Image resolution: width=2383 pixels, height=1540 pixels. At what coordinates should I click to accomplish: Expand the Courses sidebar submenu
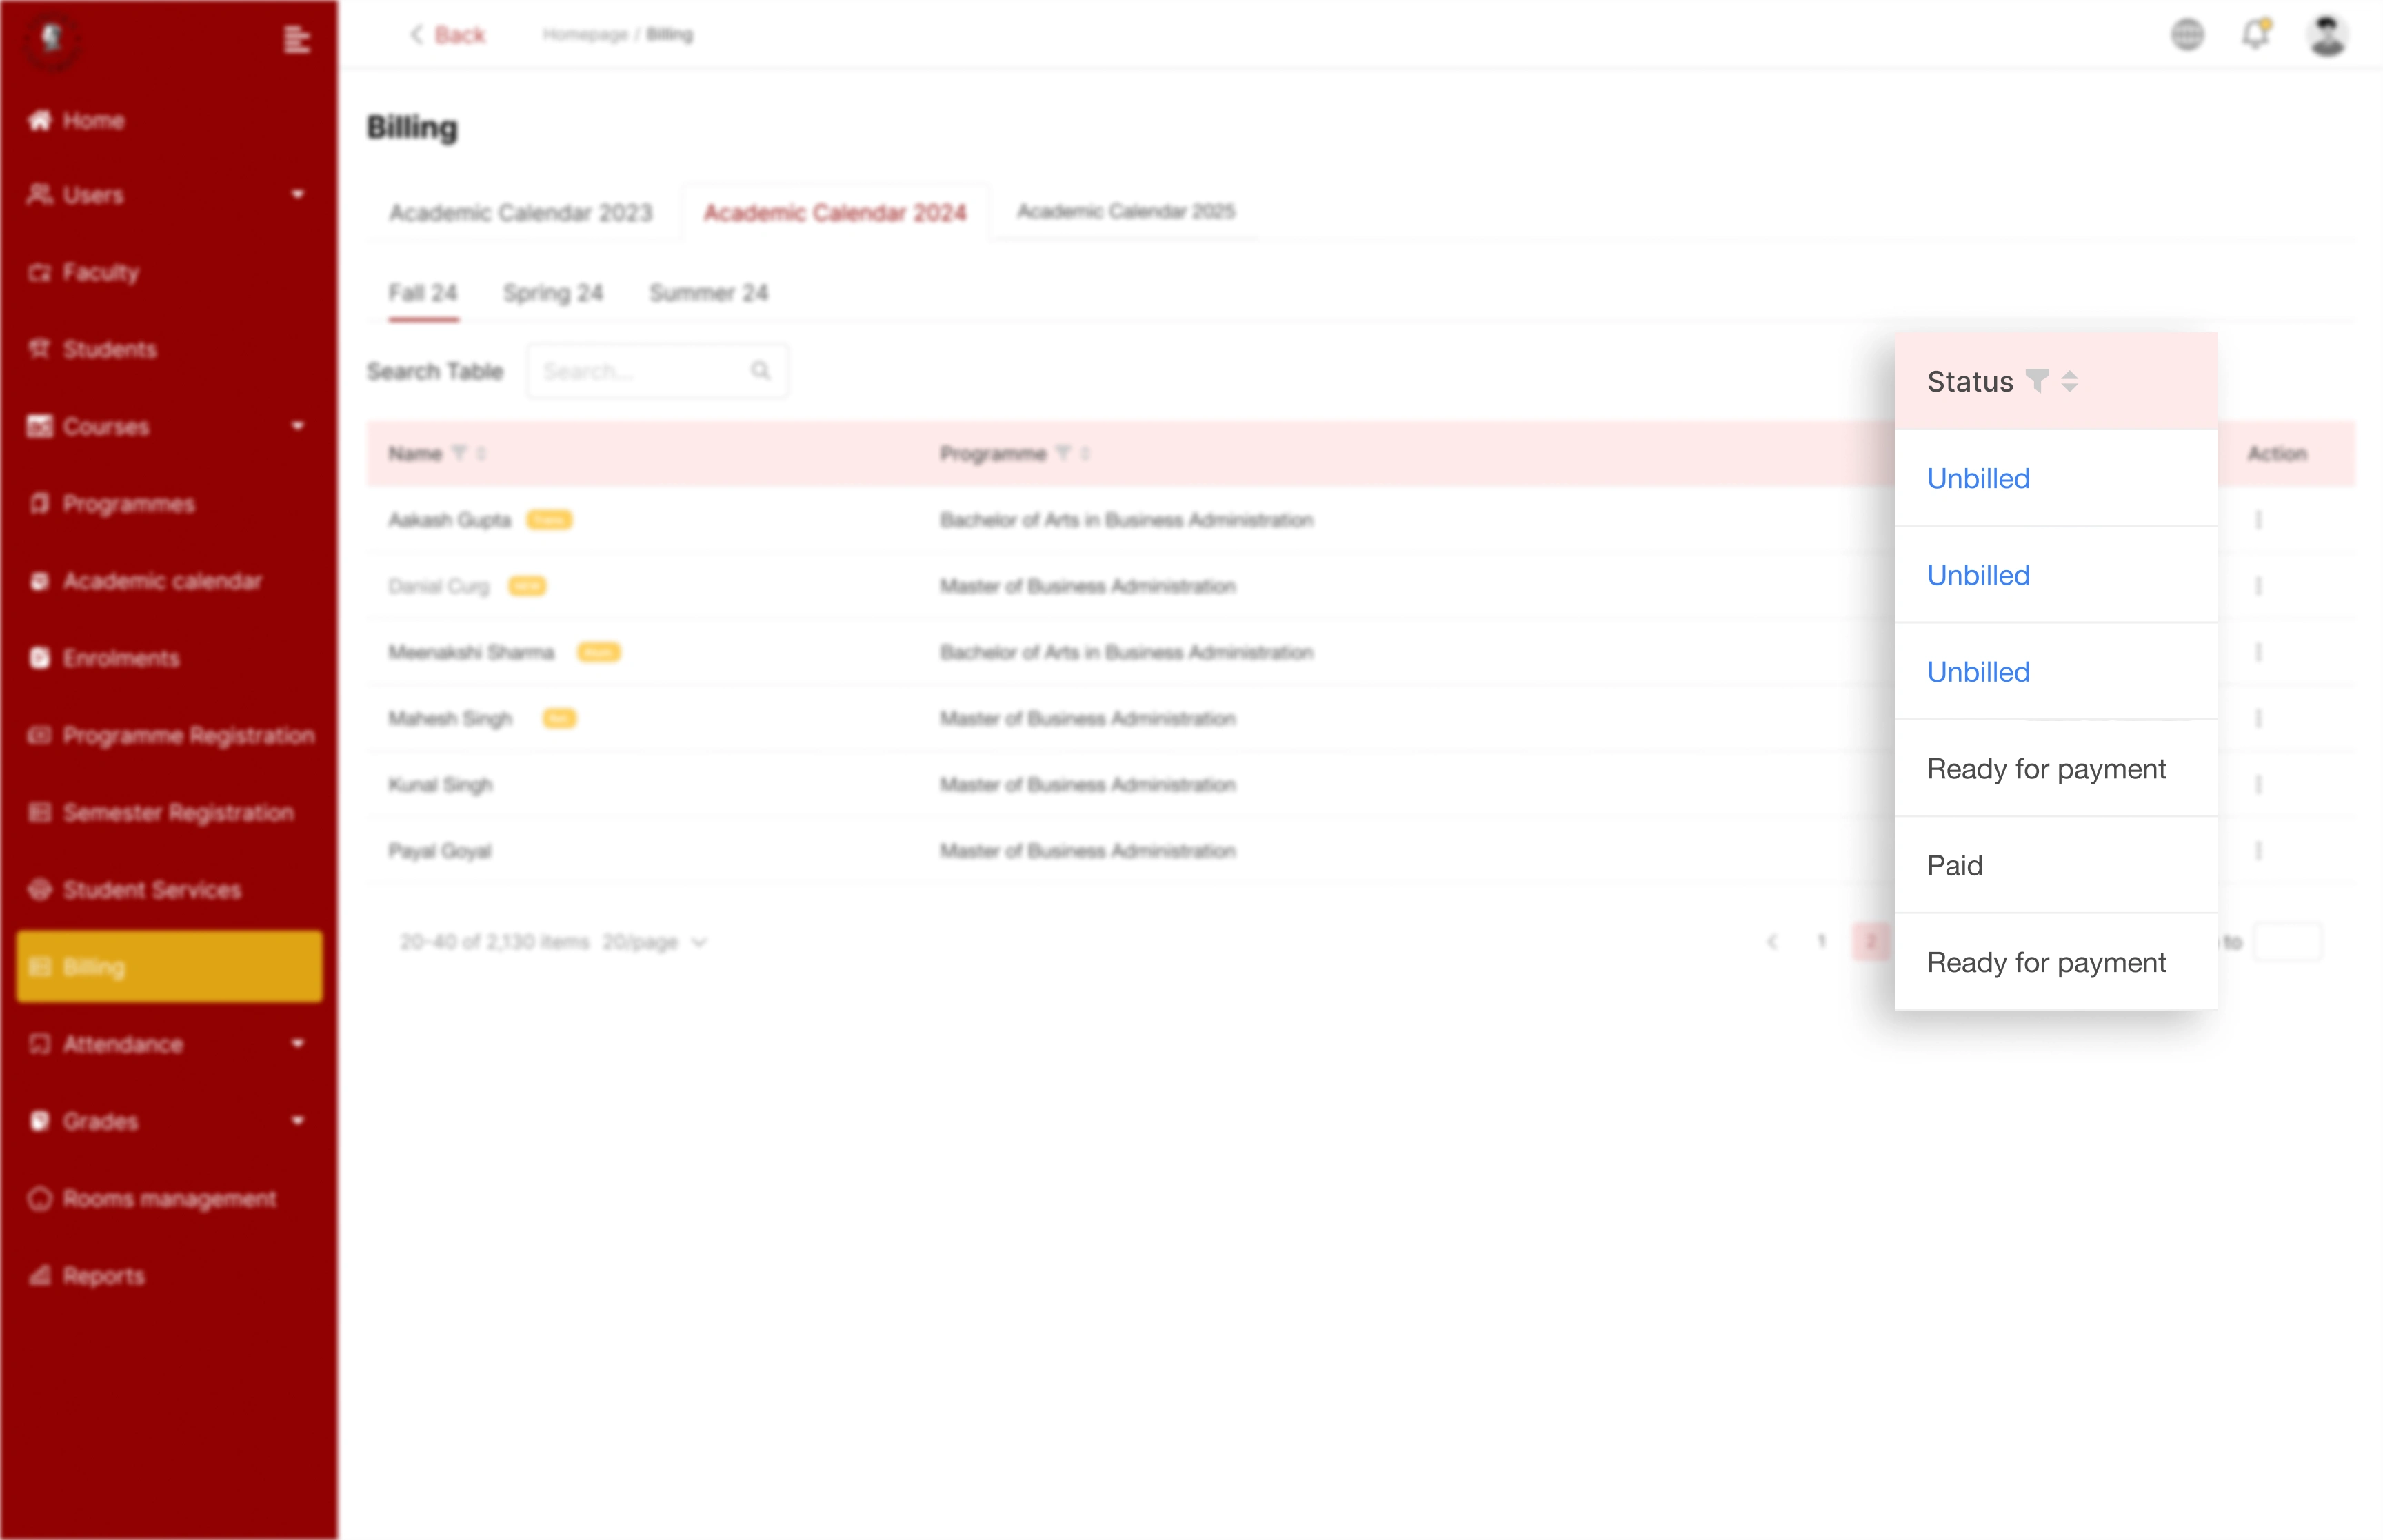coord(297,426)
